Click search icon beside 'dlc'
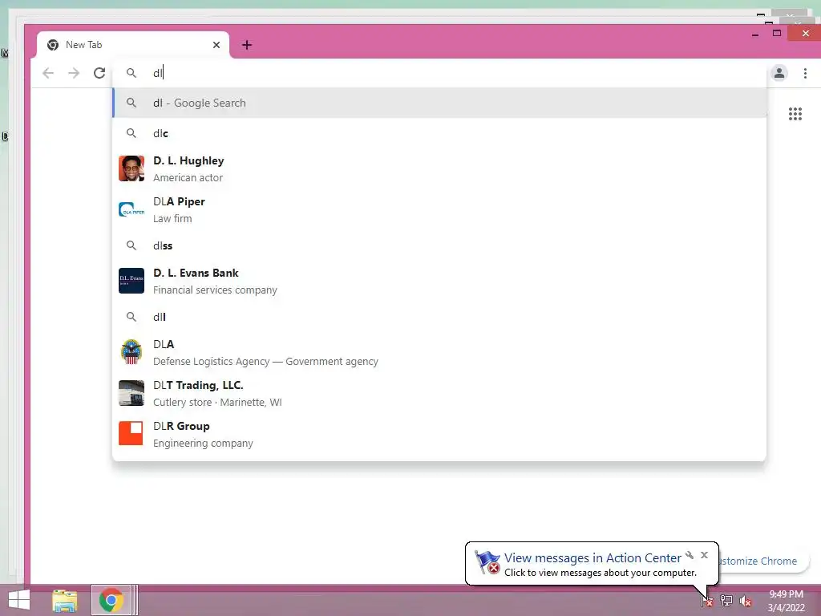Screen dimensions: 821x616 pos(131,133)
